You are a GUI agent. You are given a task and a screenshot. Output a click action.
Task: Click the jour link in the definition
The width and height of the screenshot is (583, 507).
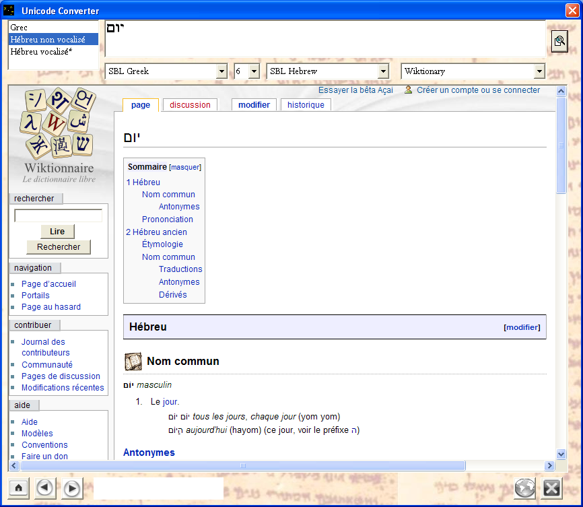[170, 402]
